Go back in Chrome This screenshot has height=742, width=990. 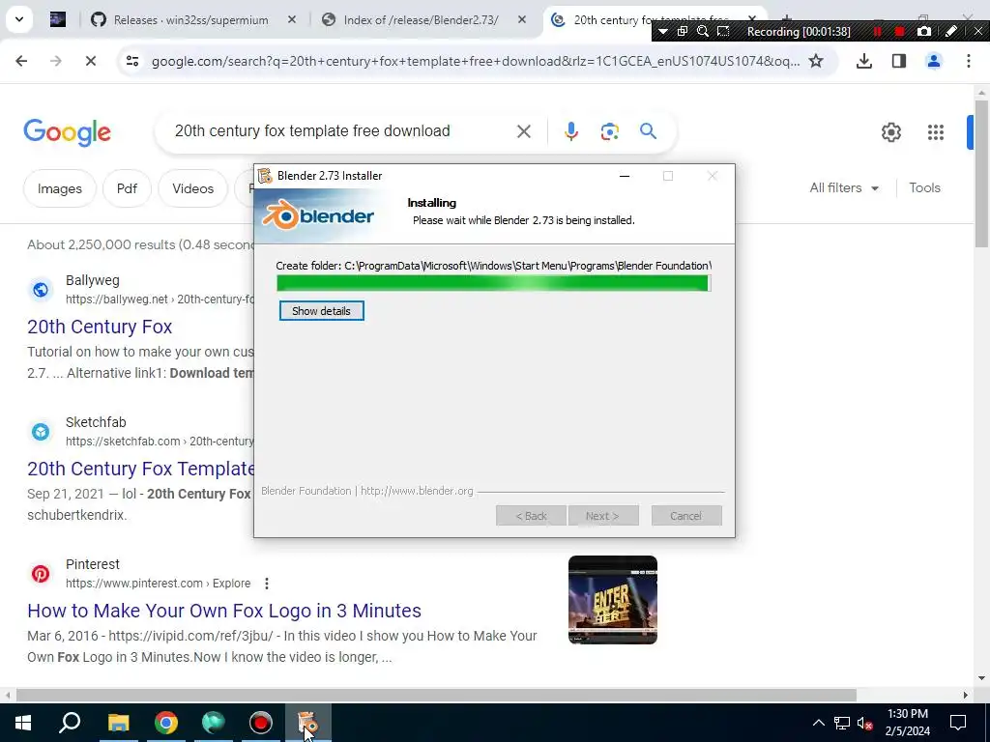(x=21, y=61)
